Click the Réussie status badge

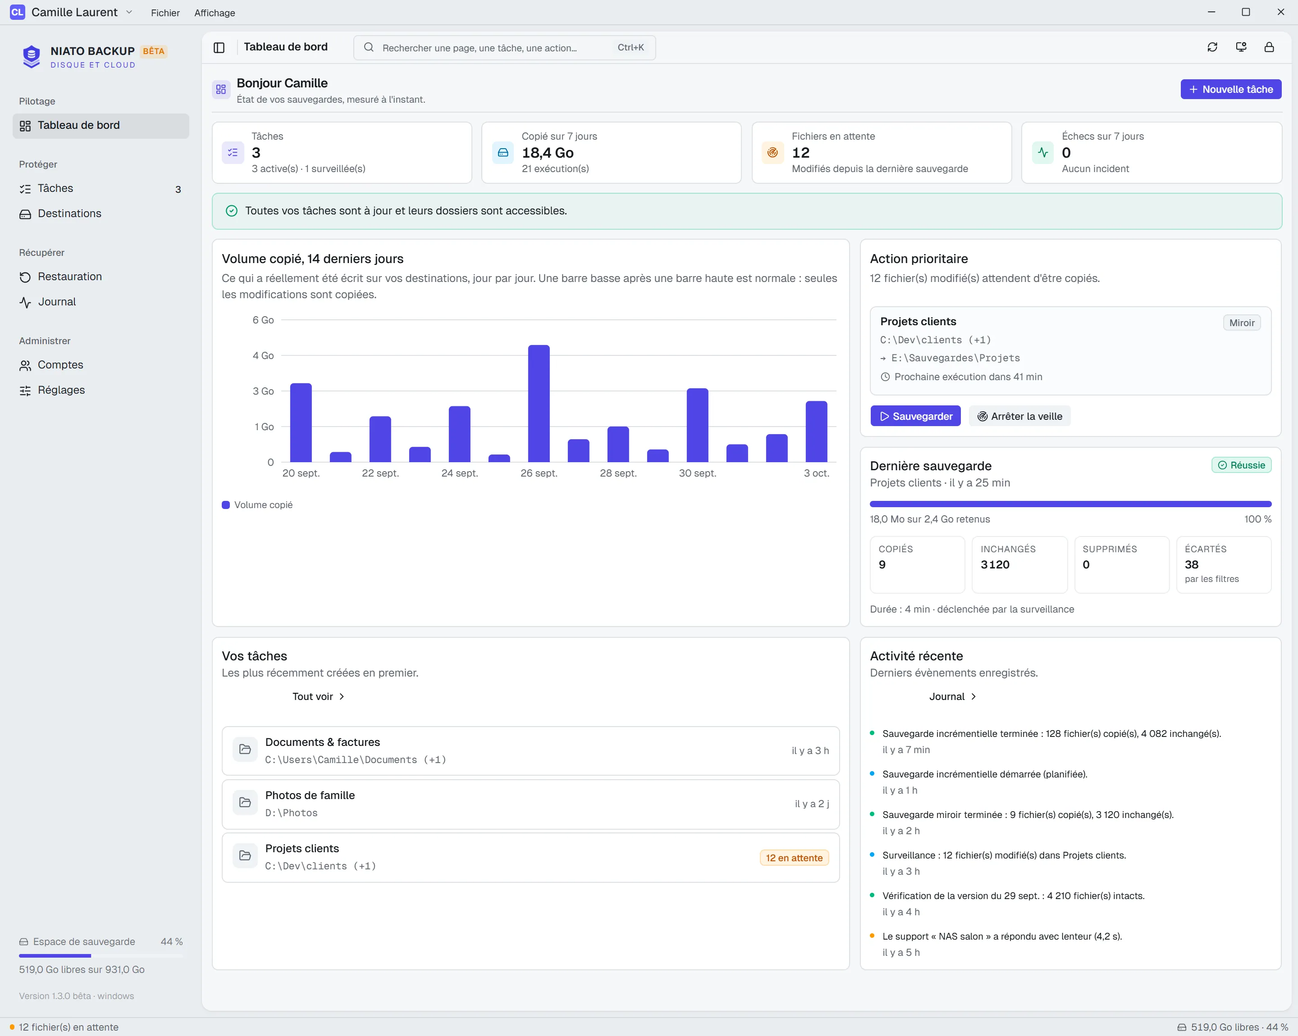click(x=1241, y=466)
